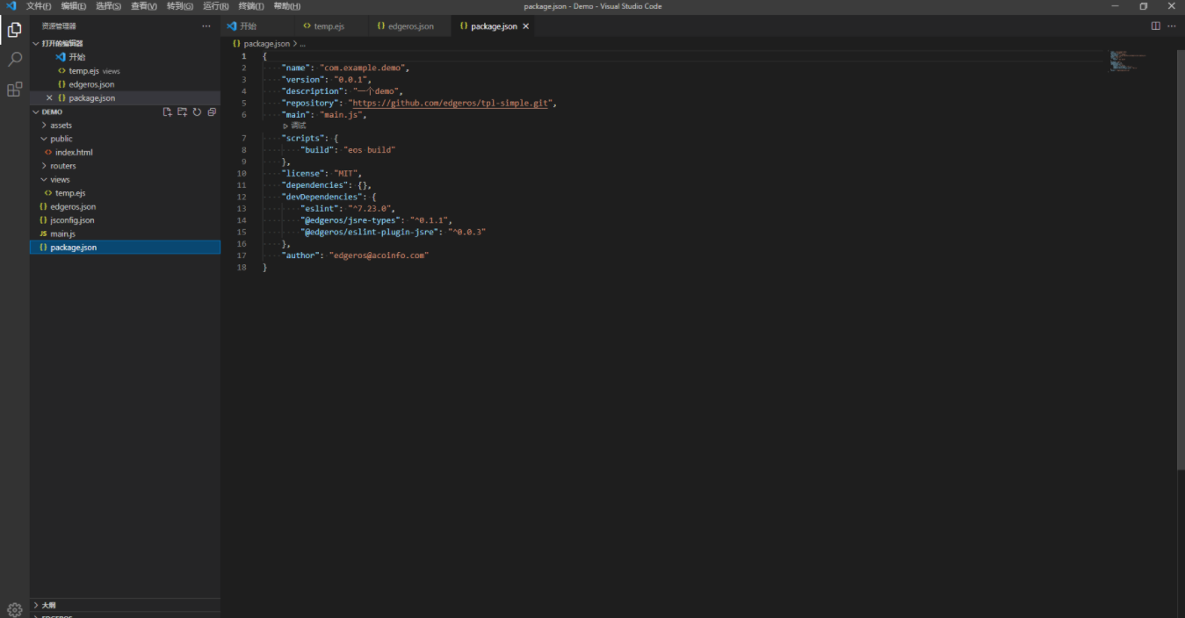1185x618 pixels.
Task: Open the Explorer view in activity bar
Action: click(x=14, y=30)
